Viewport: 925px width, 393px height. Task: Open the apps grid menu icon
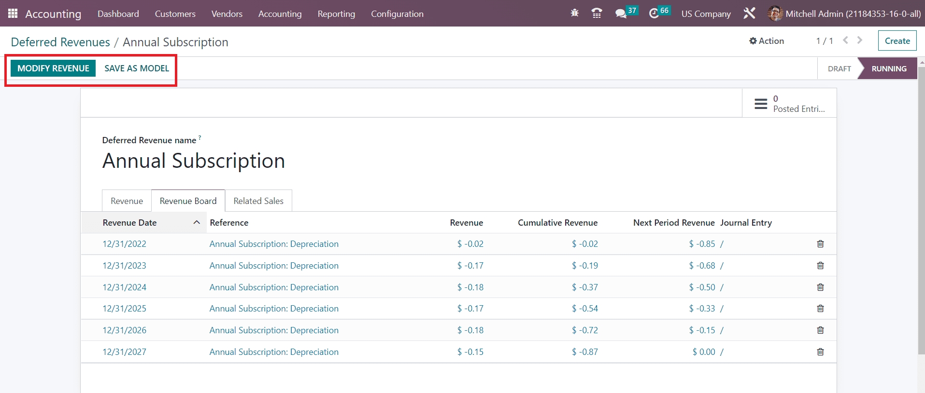[x=13, y=14]
